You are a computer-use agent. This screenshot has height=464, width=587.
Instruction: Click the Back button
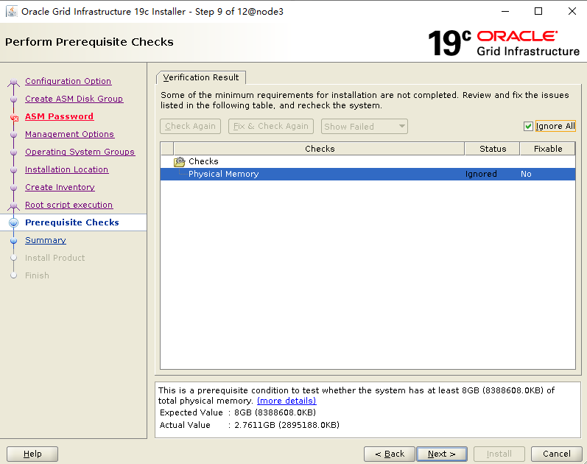coord(390,454)
